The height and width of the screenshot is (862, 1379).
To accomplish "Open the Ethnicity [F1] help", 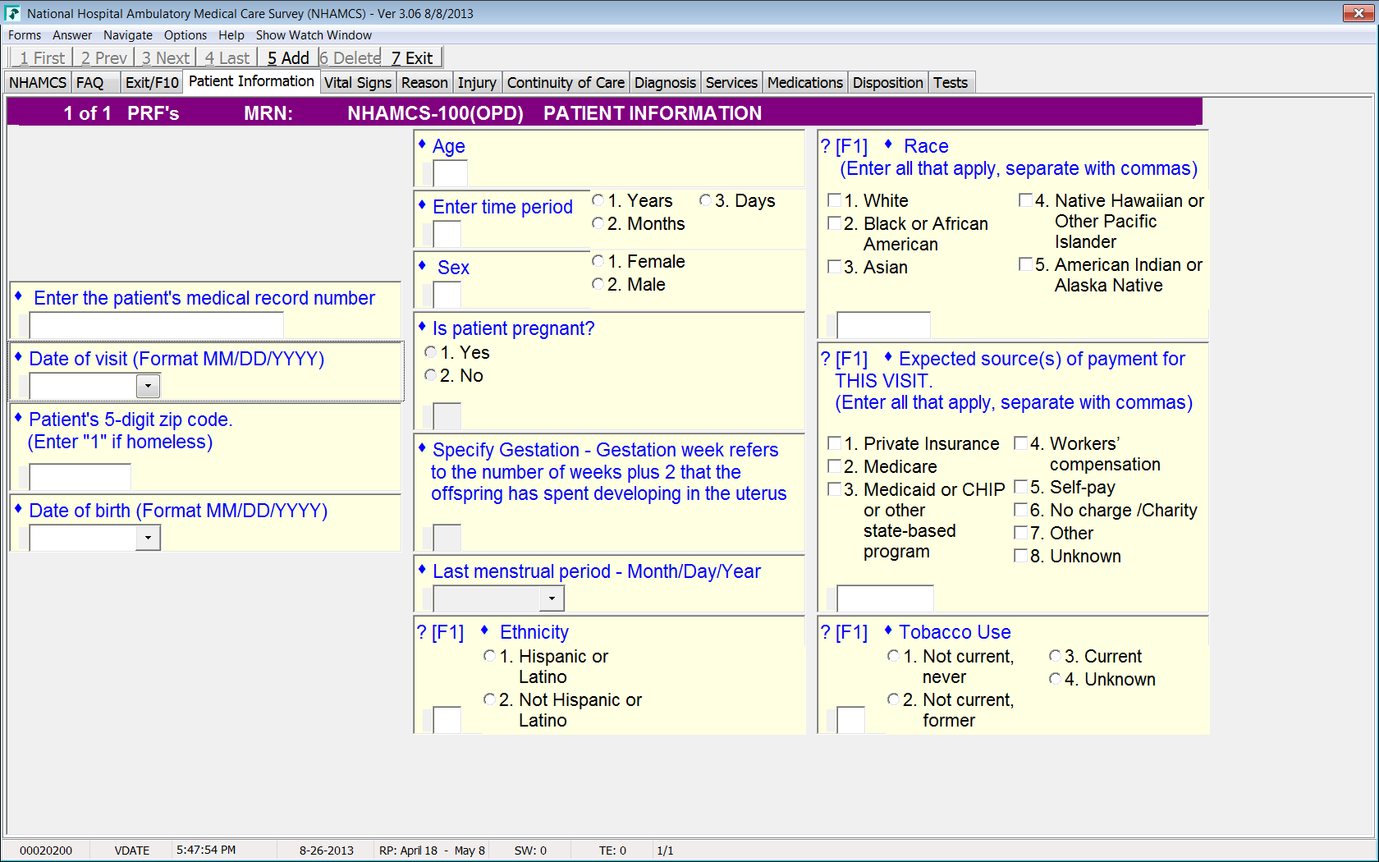I will pyautogui.click(x=440, y=632).
